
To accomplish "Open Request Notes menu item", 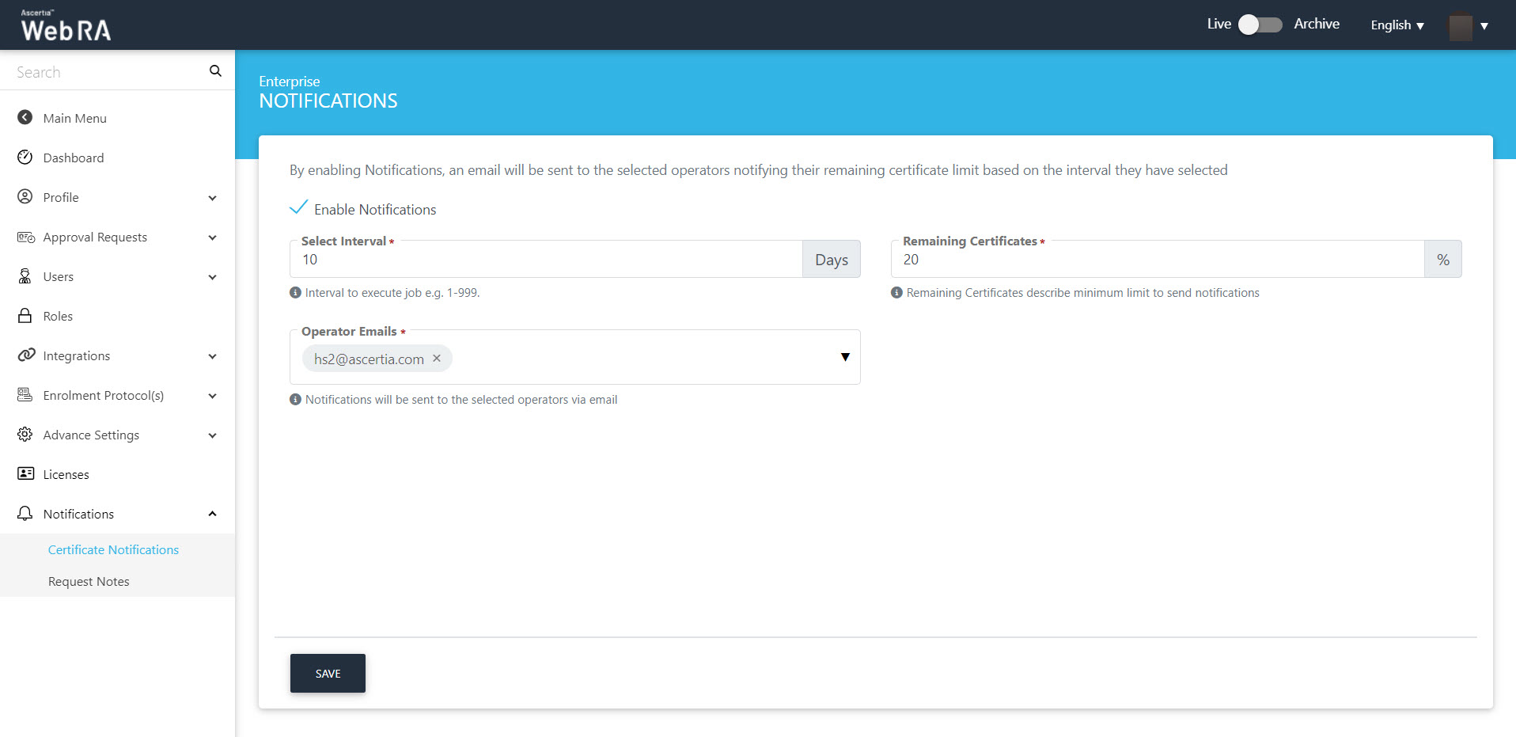I will tap(89, 581).
